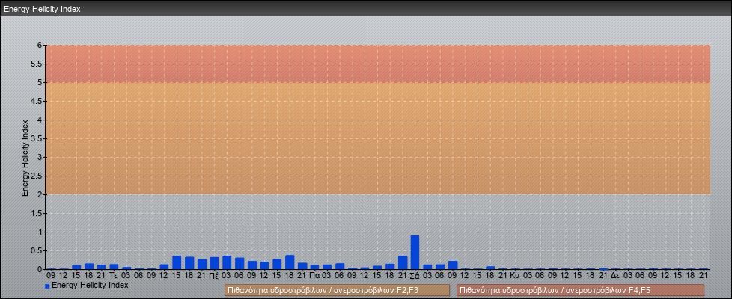Select the Πέ day label on x-axis
Viewport: 732px width, 299px height.
point(214,275)
